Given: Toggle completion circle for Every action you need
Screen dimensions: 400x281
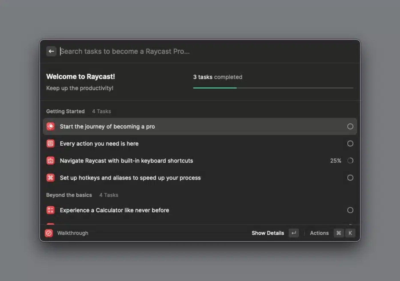Looking at the screenshot, I should (x=350, y=143).
